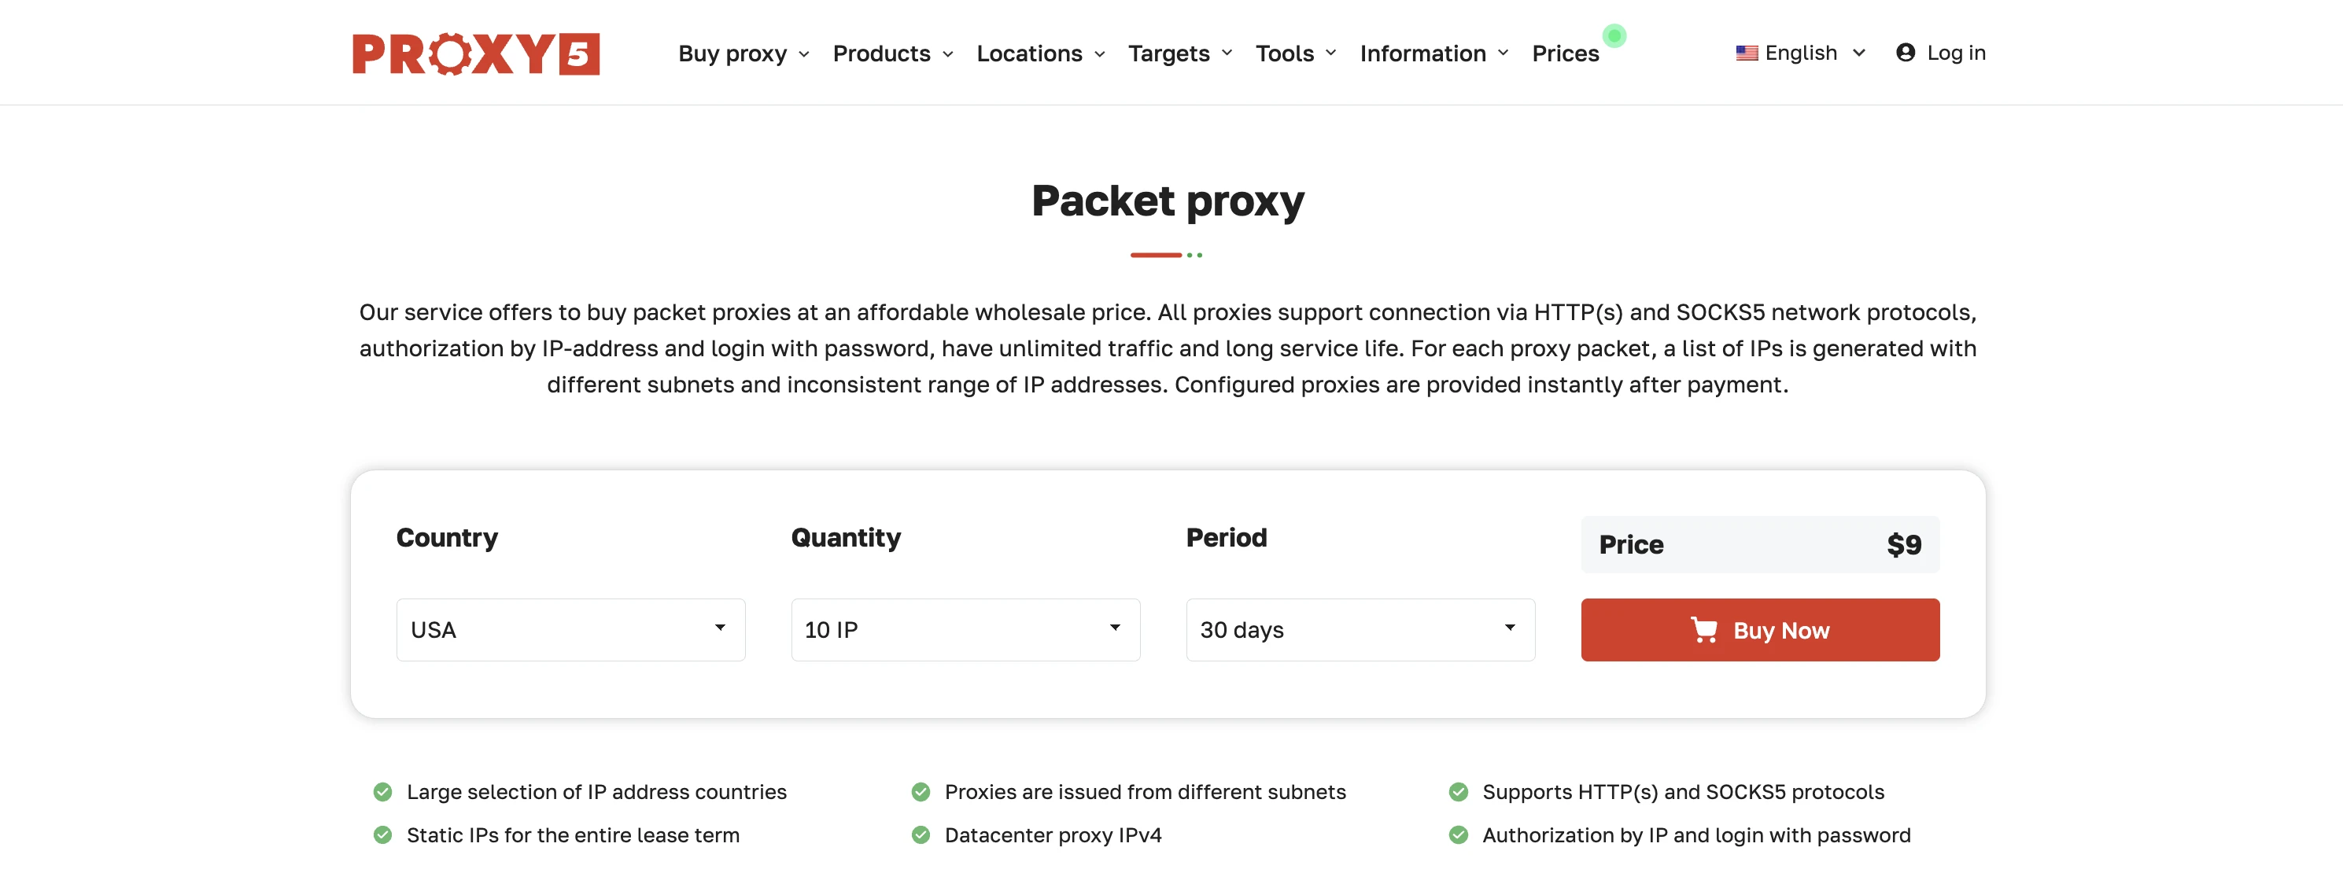2343x895 pixels.
Task: Expand the Targets navigation menu
Action: click(1179, 53)
